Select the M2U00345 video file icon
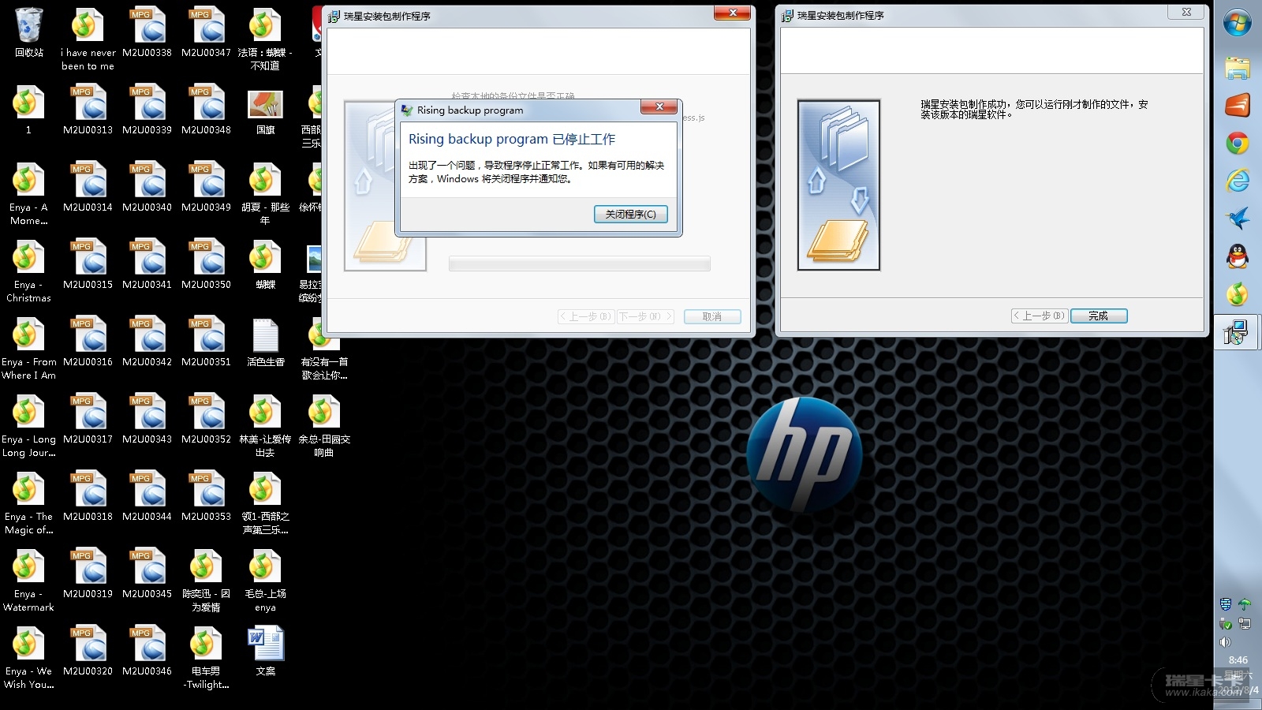Screen dimensions: 1262x710 point(147,574)
